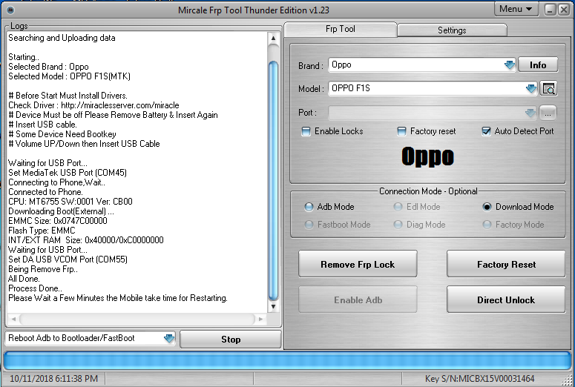Select the Diag Mode radio button
This screenshot has height=387, width=575.
[398, 225]
